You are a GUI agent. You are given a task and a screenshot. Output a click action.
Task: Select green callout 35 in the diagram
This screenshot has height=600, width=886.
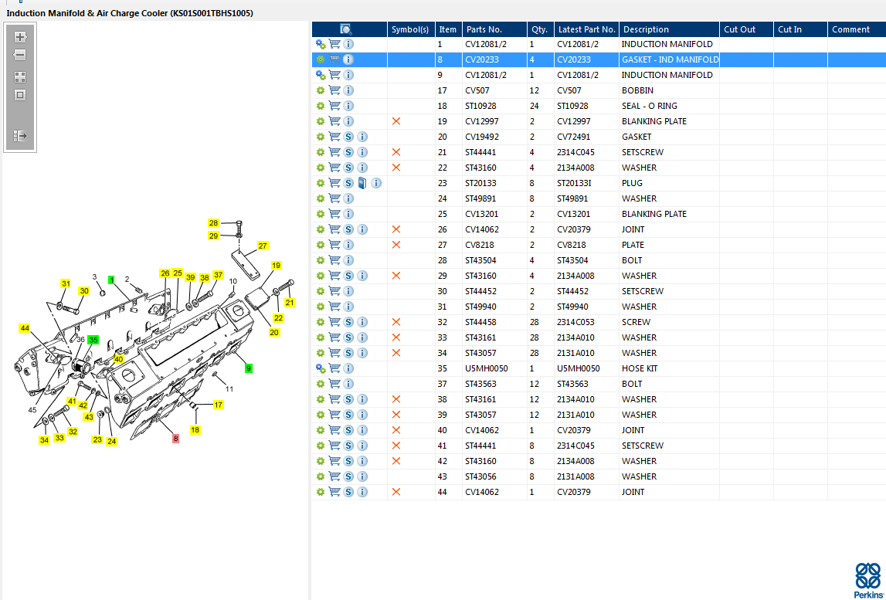[x=93, y=340]
